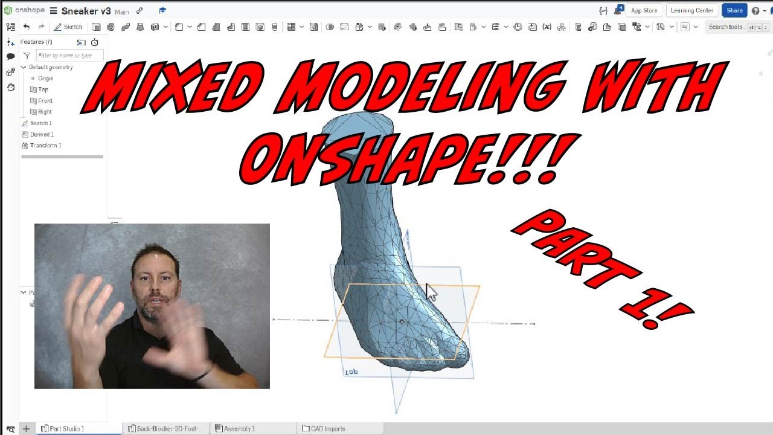Select the Plane tool
Image resolution: width=773 pixels, height=435 pixels.
458,27
